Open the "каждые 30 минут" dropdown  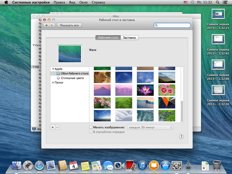[150, 127]
